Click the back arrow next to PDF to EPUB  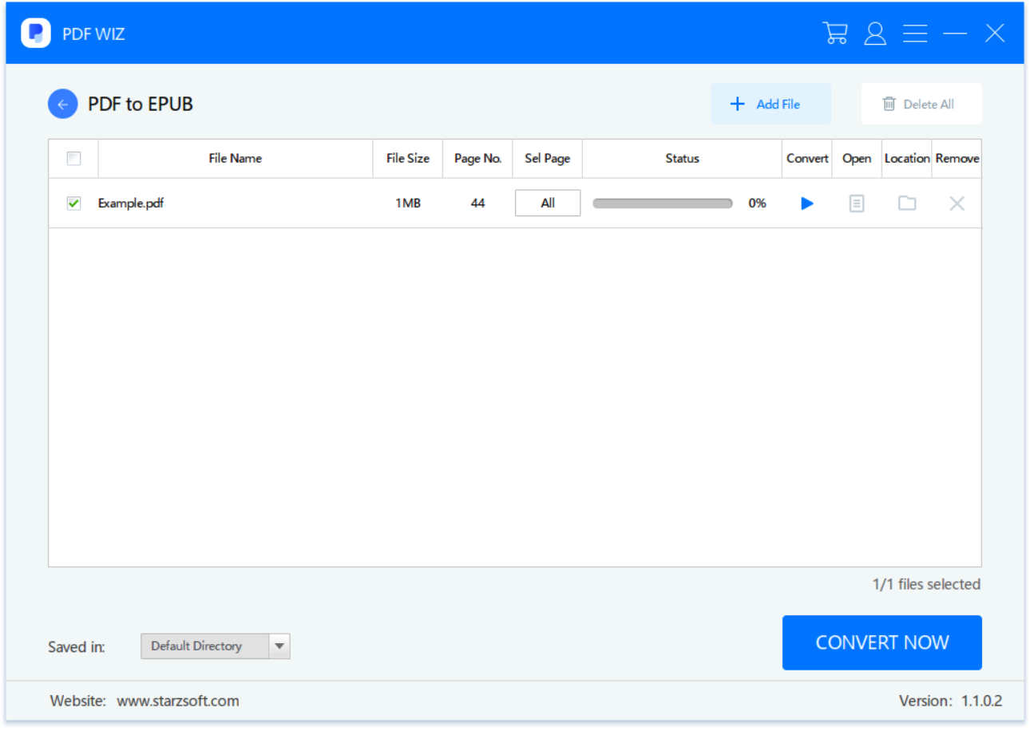pyautogui.click(x=62, y=104)
